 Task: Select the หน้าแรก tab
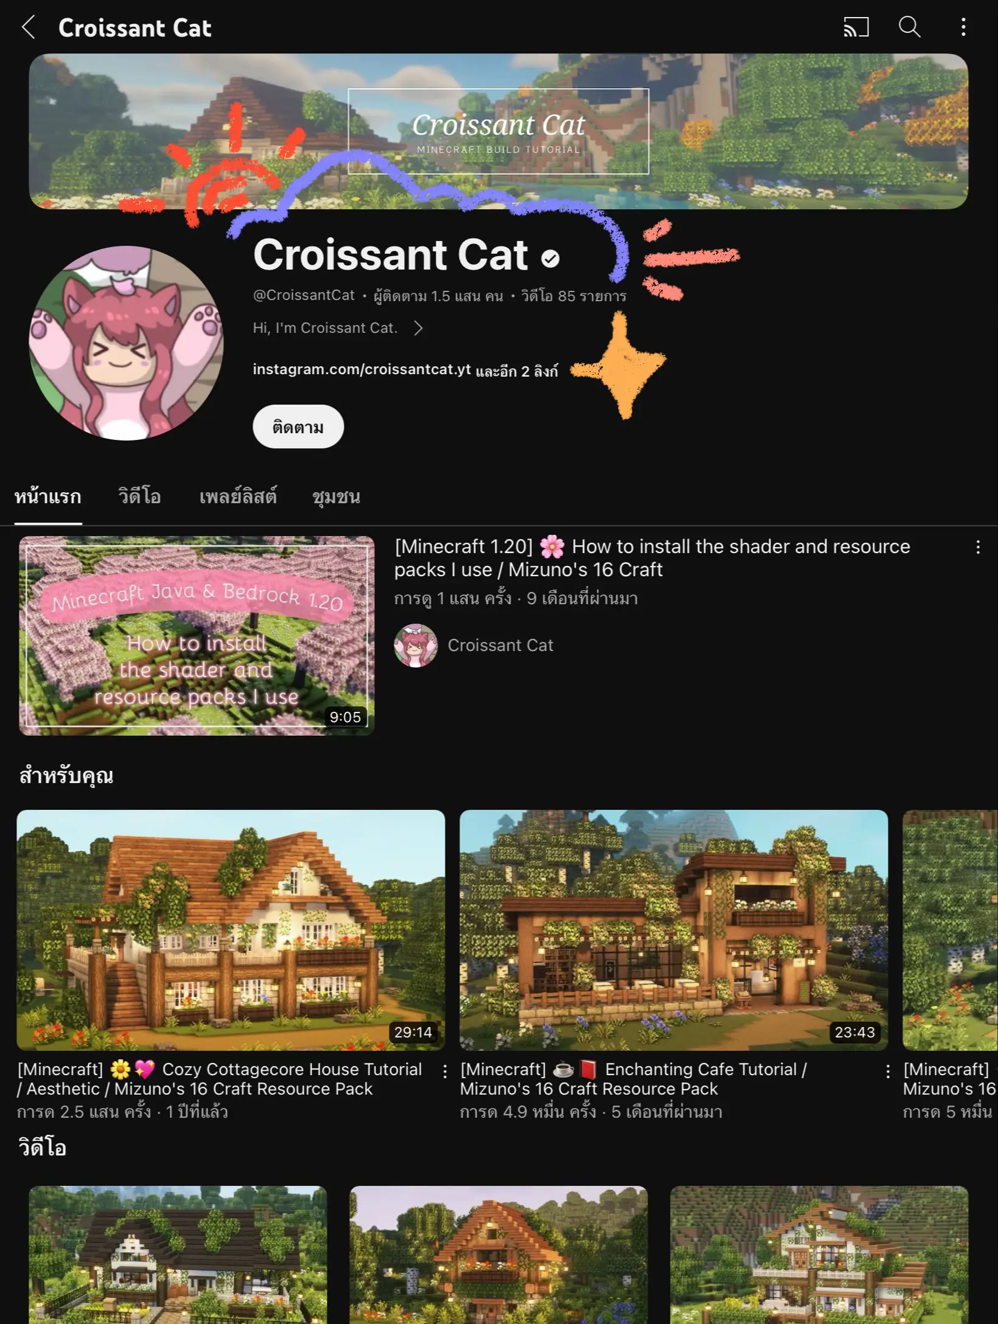coord(48,496)
